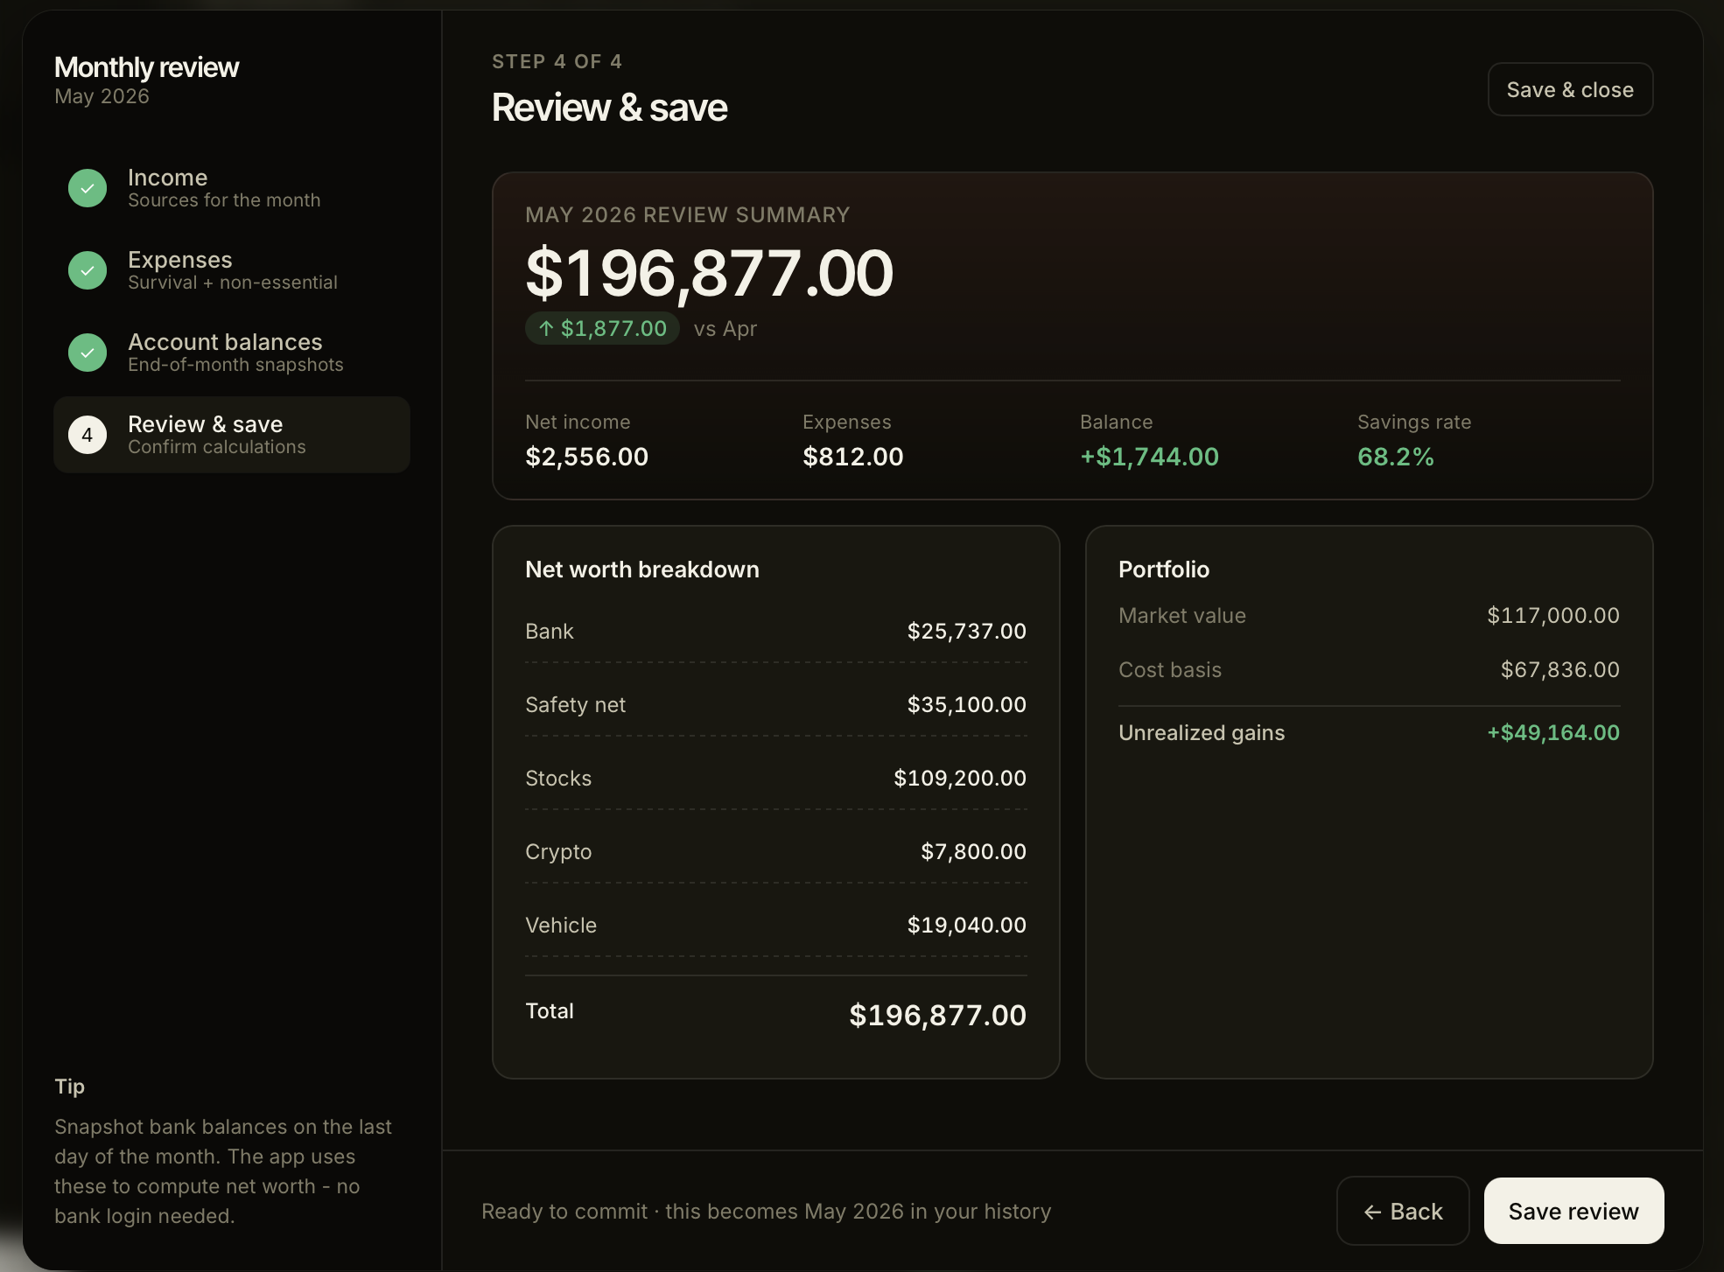The image size is (1724, 1272).
Task: Select the Review & save step
Action: pos(232,435)
